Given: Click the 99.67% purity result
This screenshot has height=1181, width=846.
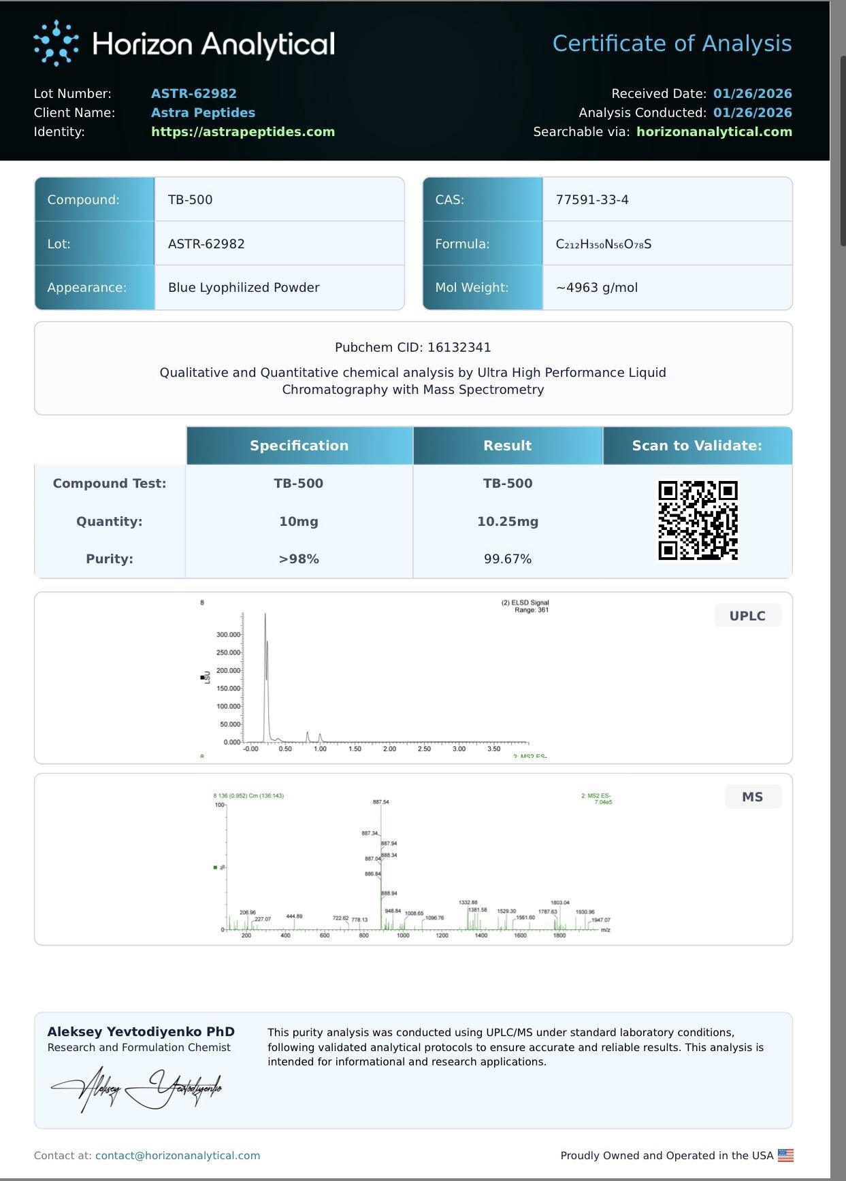Looking at the screenshot, I should pos(507,559).
